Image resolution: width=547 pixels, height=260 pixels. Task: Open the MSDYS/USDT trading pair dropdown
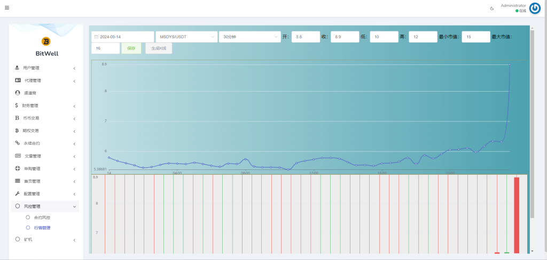click(186, 37)
